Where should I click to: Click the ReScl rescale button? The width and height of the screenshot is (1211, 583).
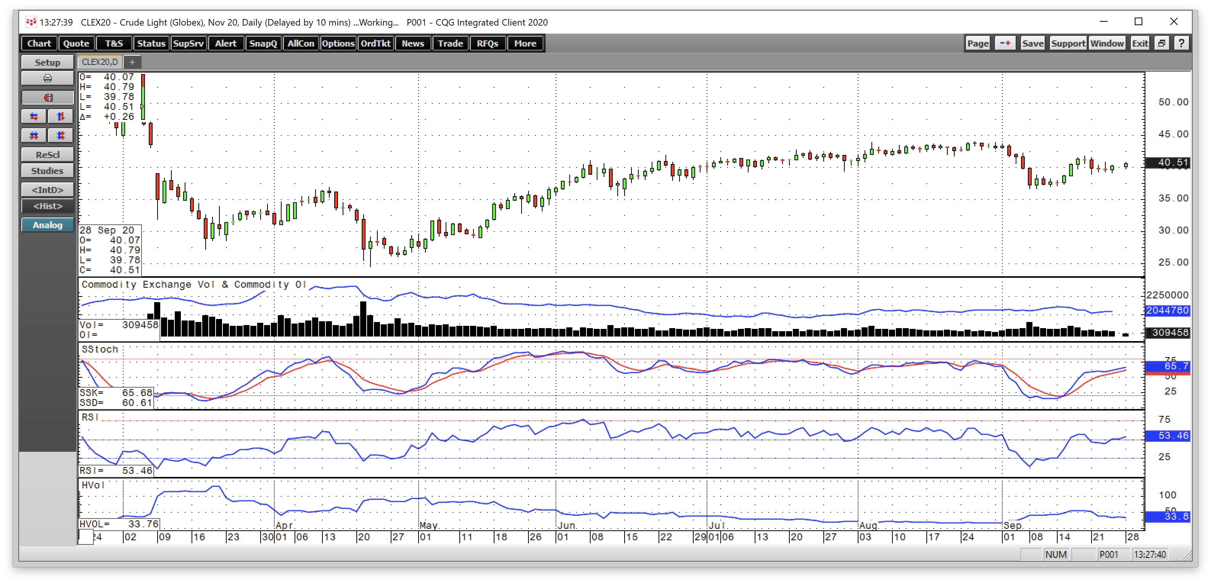click(47, 155)
